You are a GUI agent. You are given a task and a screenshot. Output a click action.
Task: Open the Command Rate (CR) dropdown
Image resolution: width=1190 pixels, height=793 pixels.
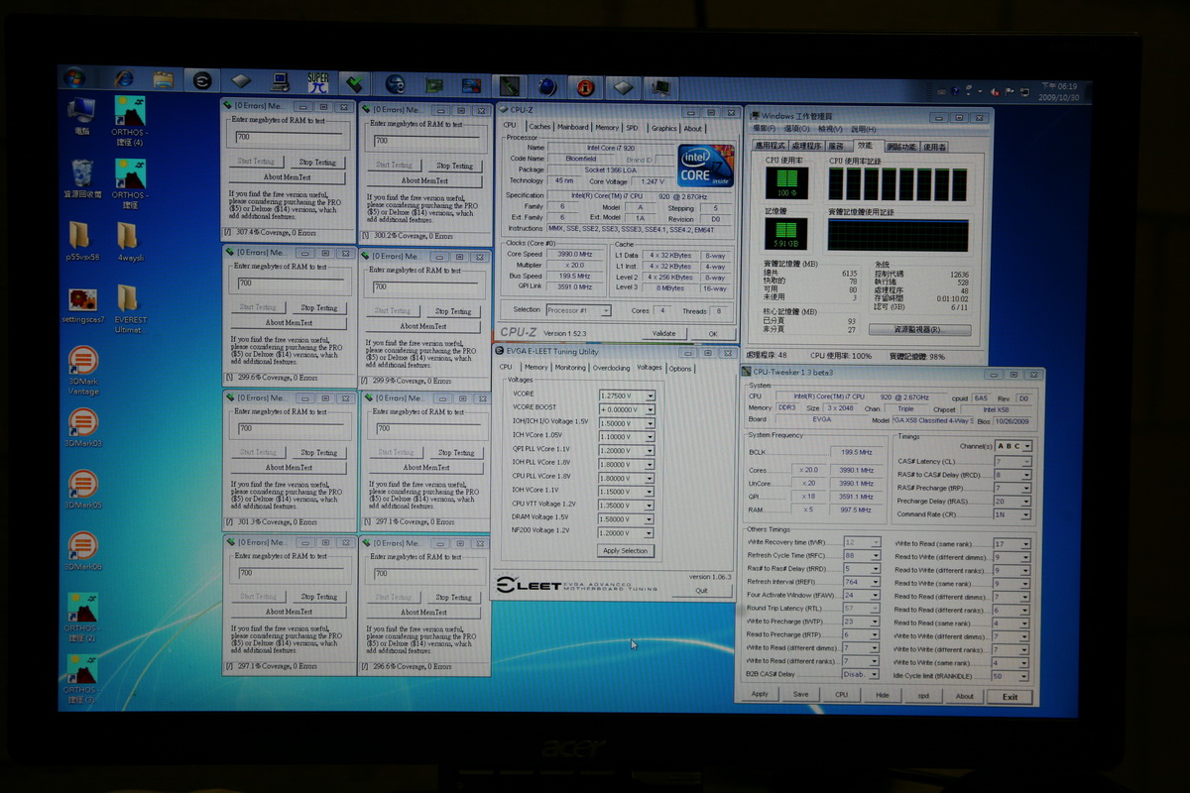tap(1026, 514)
